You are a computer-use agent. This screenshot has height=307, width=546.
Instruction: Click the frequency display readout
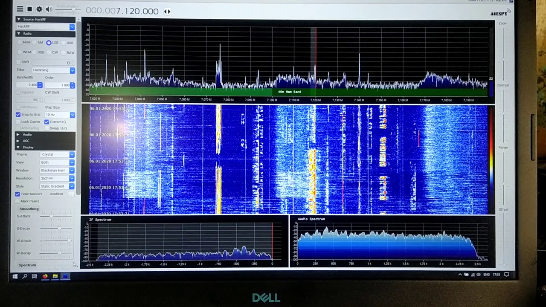122,12
